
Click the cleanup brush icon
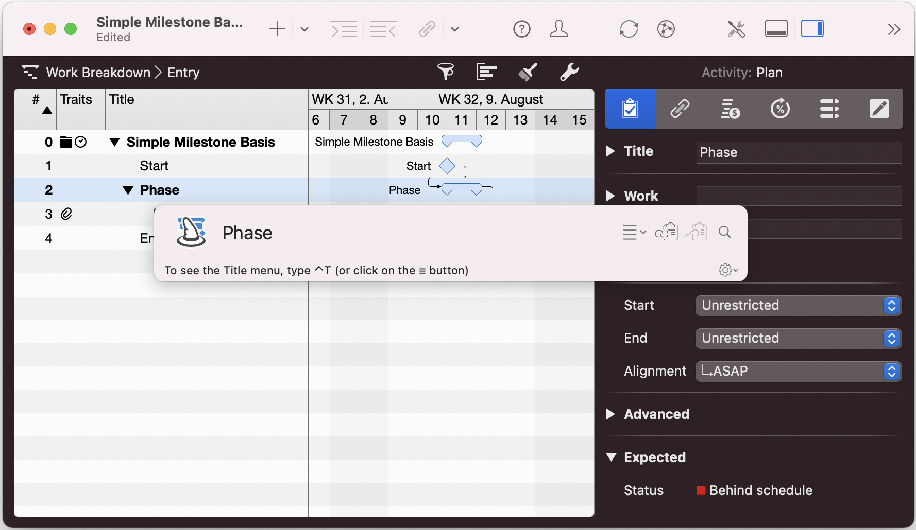coord(528,72)
